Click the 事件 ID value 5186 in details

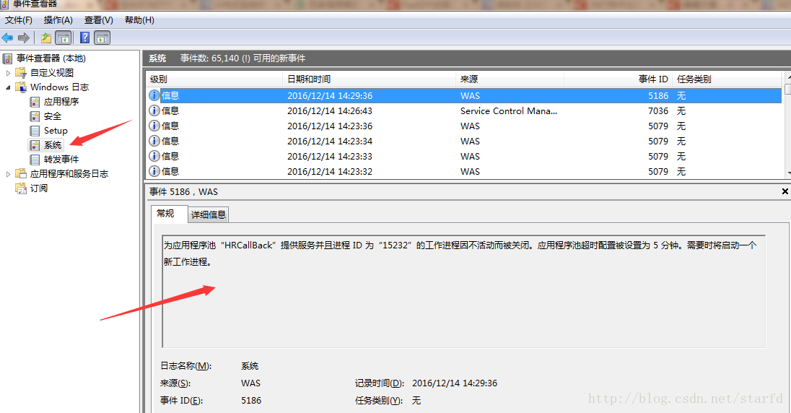pos(251,401)
